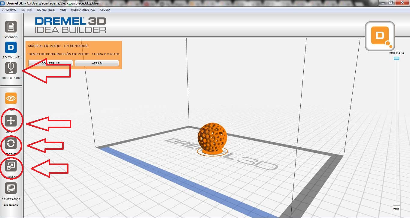Maximize the Dremel 3D window

point(390,2)
